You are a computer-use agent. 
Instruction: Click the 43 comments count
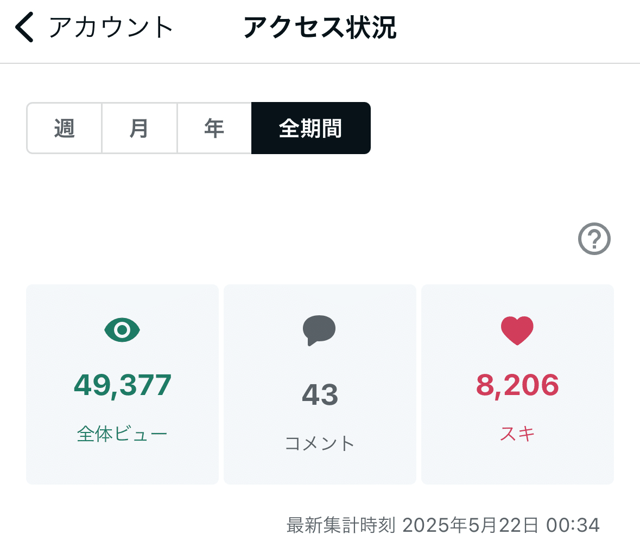320,395
